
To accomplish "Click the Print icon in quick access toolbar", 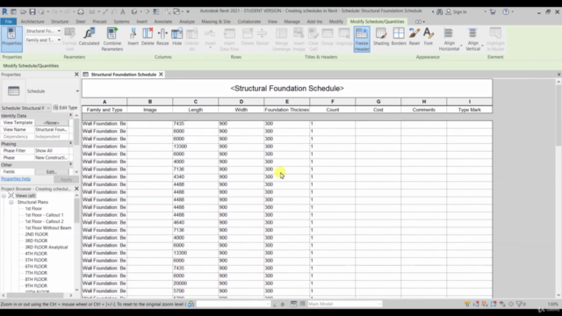I will point(81,11).
